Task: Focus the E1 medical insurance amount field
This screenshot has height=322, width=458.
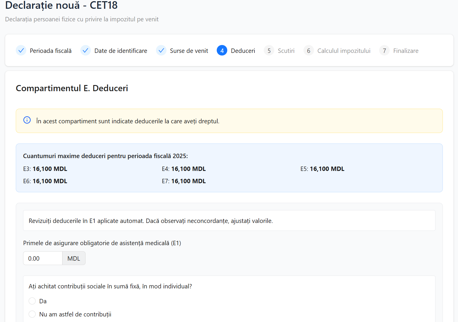Action: click(x=43, y=258)
